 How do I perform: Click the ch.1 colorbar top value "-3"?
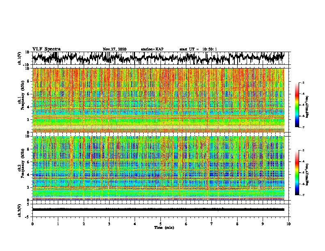pyautogui.click(x=302, y=82)
